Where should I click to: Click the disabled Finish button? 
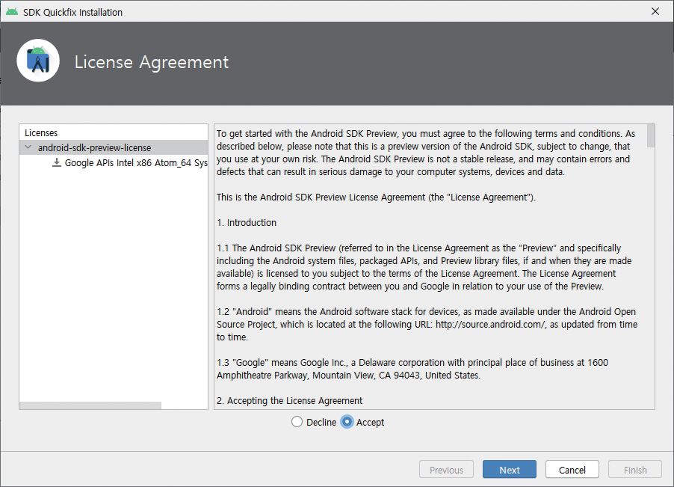[x=635, y=469]
